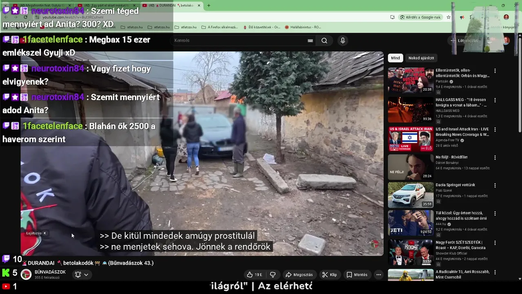This screenshot has height=294, width=522.
Task: Click the Mentés save button
Action: [357, 275]
